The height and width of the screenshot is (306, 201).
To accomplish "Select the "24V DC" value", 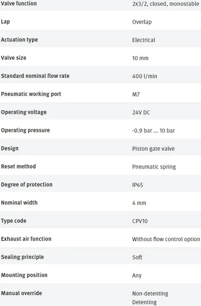I will coord(141,112).
